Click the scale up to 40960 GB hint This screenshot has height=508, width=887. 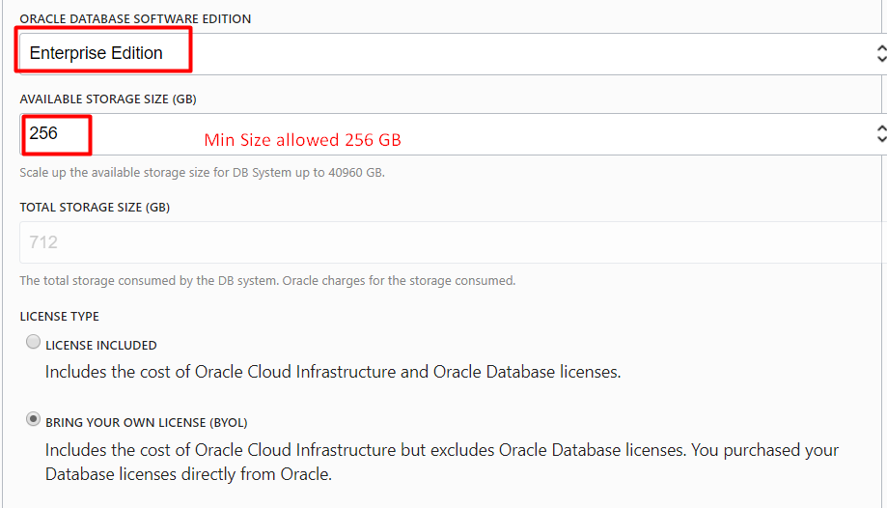[x=202, y=173]
